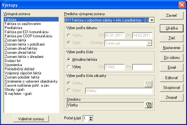The height and width of the screenshot is (125, 187).
Task: Select Pokladničný doklad item
Action: coord(32,69)
